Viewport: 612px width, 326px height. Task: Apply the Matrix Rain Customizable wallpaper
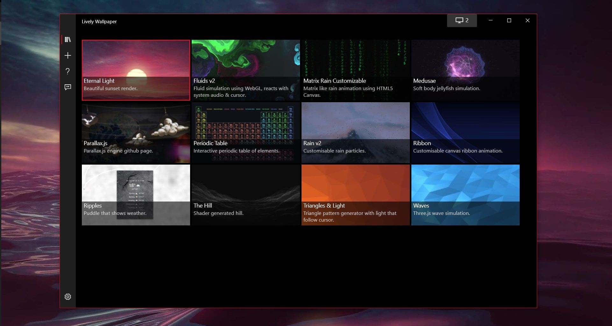pos(355,70)
